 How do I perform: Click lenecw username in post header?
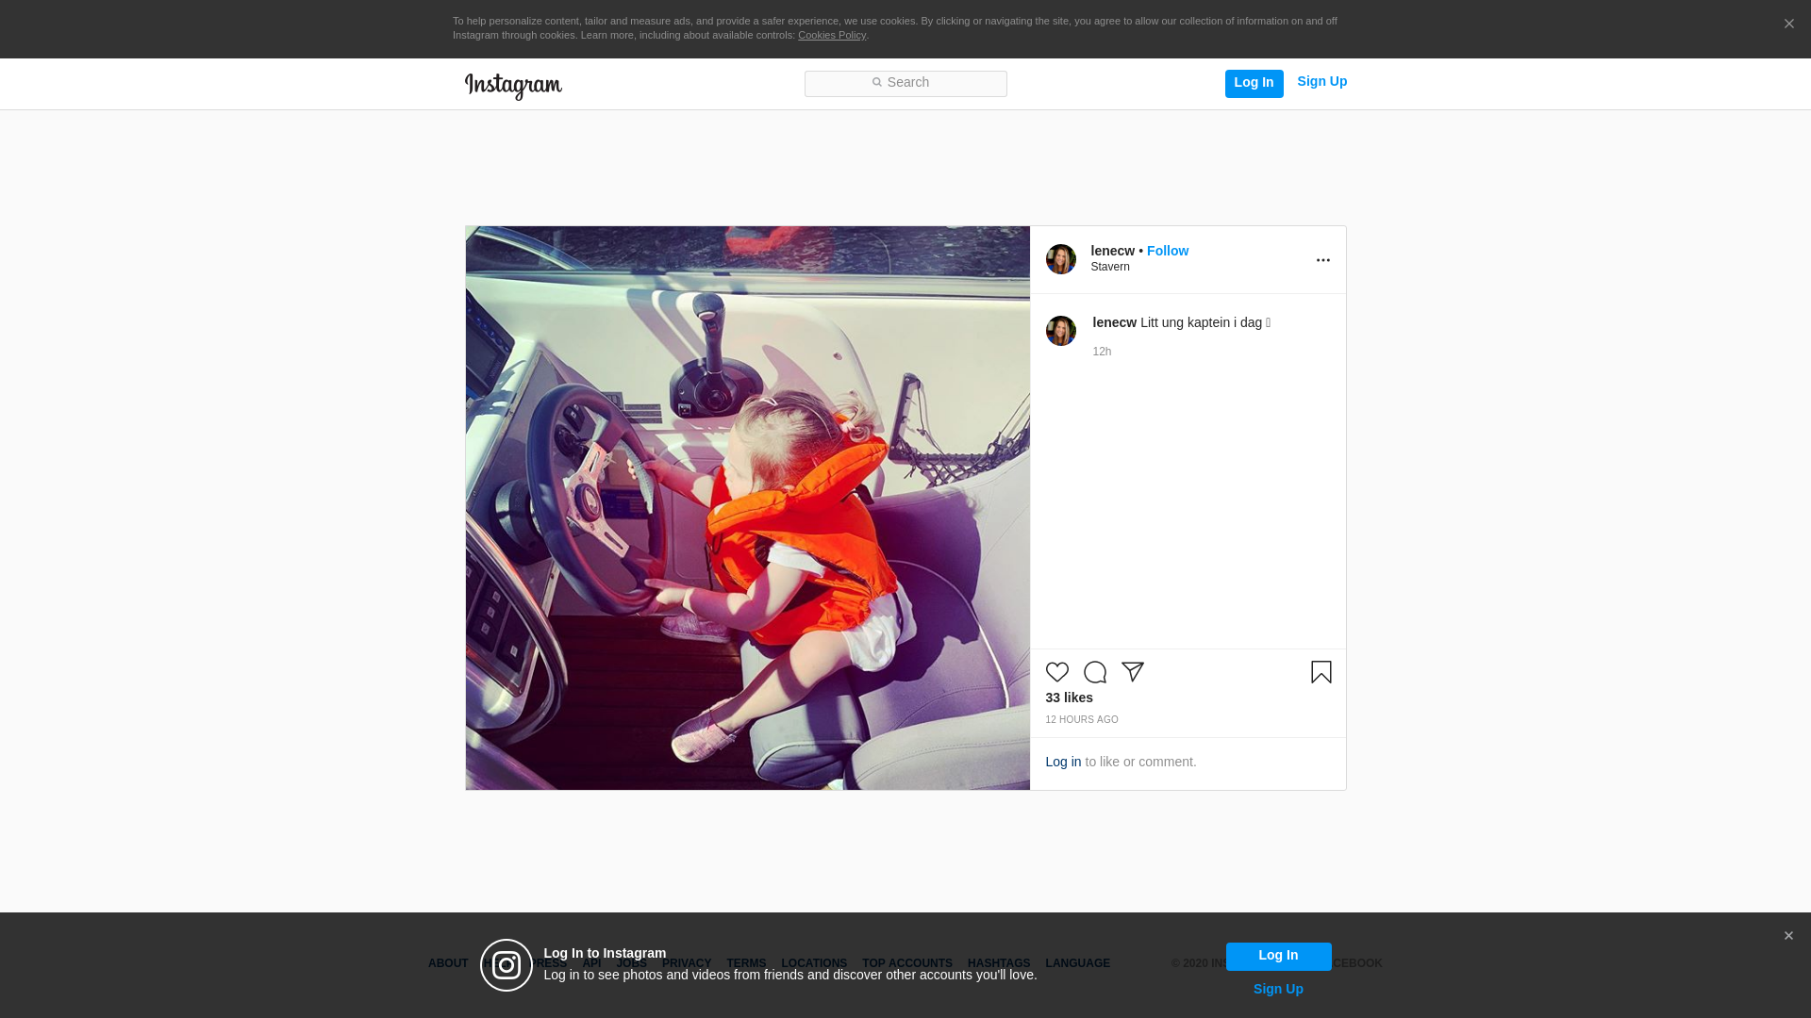tap(1112, 251)
